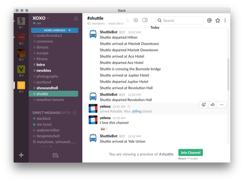Click 'Shuttle arrived at Yale Union' message

click(122, 142)
